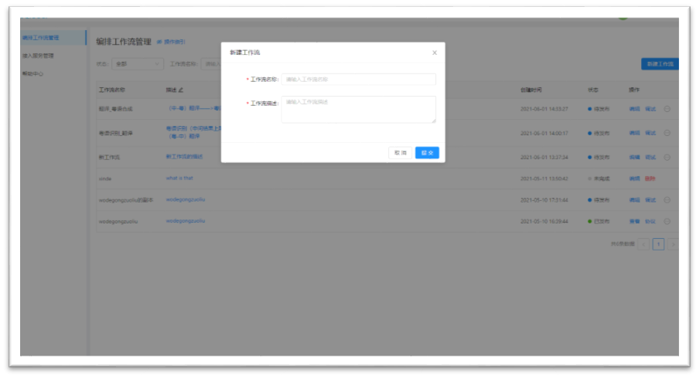Open more-actions icon for 新工作流 row

point(667,157)
